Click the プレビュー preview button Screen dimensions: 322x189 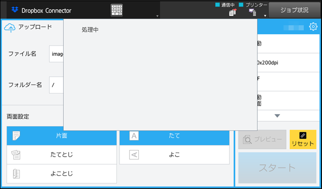point(262,139)
